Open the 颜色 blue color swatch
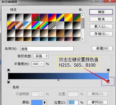116x105 pixels. coord(37,103)
